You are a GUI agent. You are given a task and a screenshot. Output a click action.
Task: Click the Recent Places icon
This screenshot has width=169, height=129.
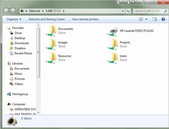click(x=11, y=53)
